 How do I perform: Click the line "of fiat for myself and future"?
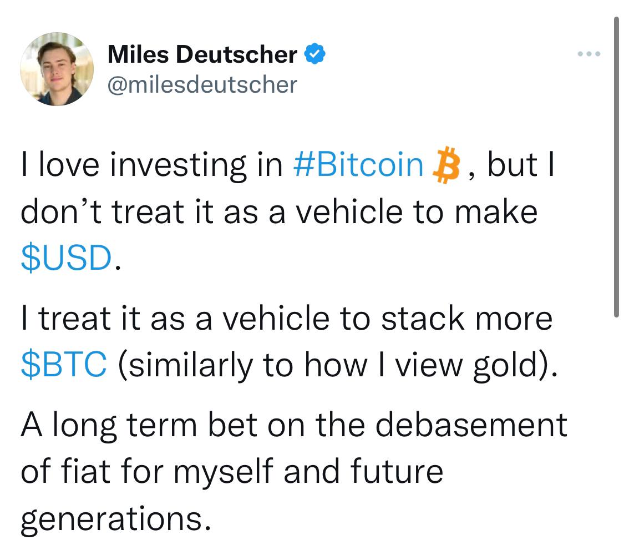pos(232,472)
